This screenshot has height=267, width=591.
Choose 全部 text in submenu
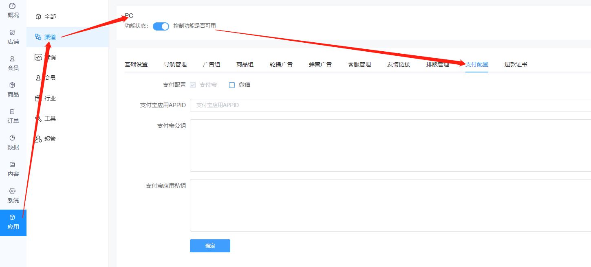[x=50, y=17]
